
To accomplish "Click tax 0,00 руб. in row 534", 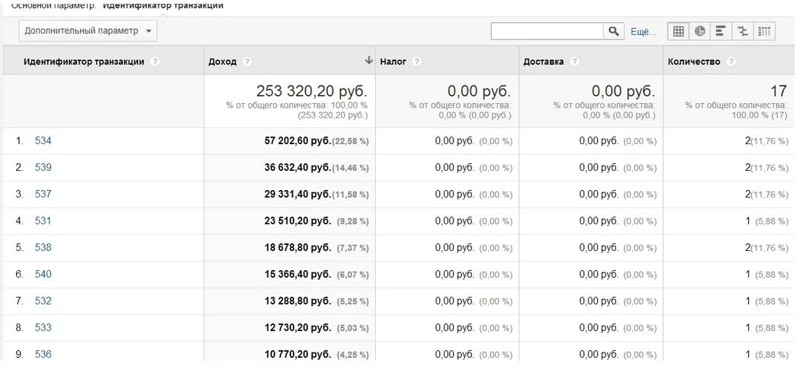I will tap(454, 140).
